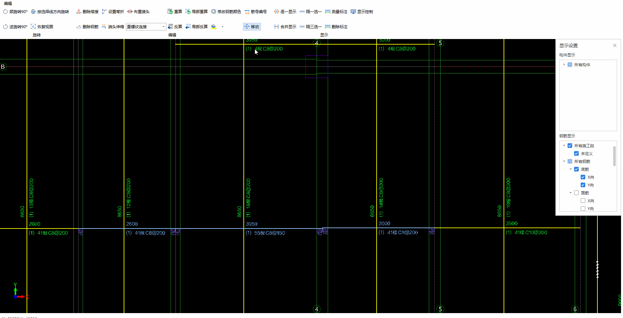The width and height of the screenshot is (623, 318).
Task: Toggle the 所有施工段 checkbox
Action: coord(570,146)
